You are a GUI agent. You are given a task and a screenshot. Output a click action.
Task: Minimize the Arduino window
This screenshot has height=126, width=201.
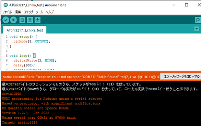coord(174,5)
